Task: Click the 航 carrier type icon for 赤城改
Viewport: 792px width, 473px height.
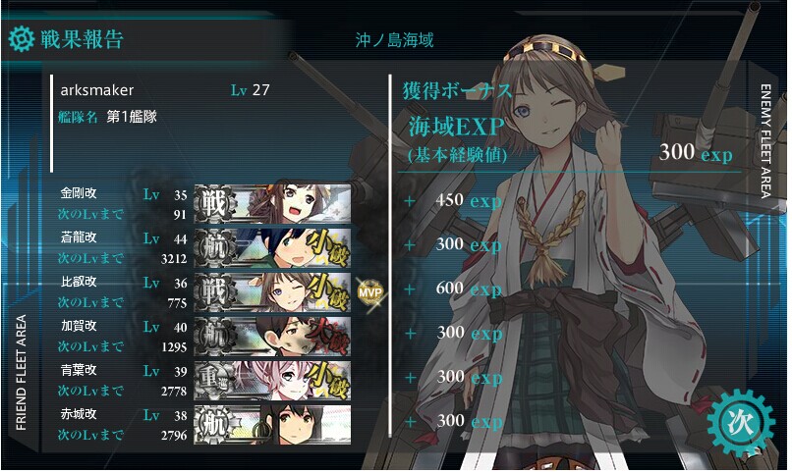Action: pos(214,425)
